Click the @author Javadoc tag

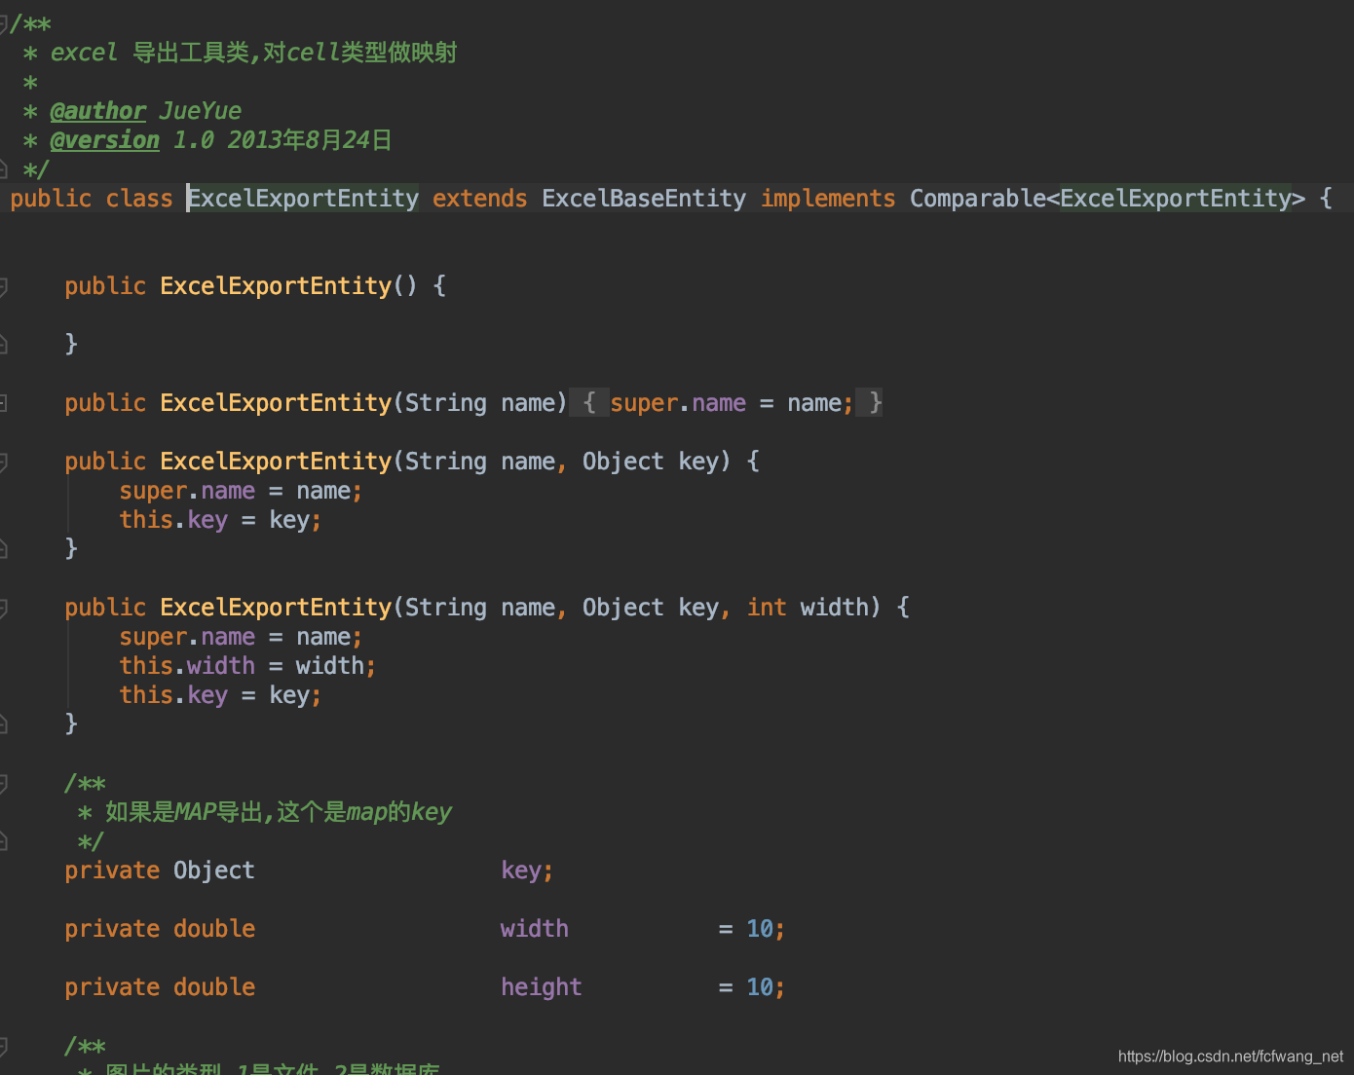(x=97, y=111)
